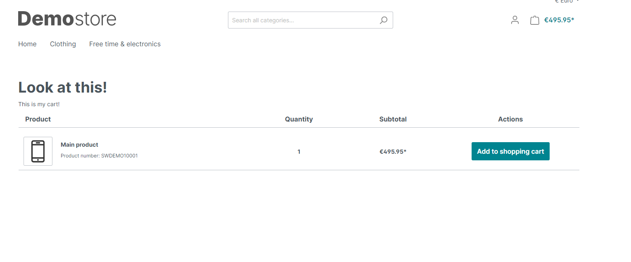
Task: Click the €495.95 cart total in header
Action: click(x=559, y=20)
